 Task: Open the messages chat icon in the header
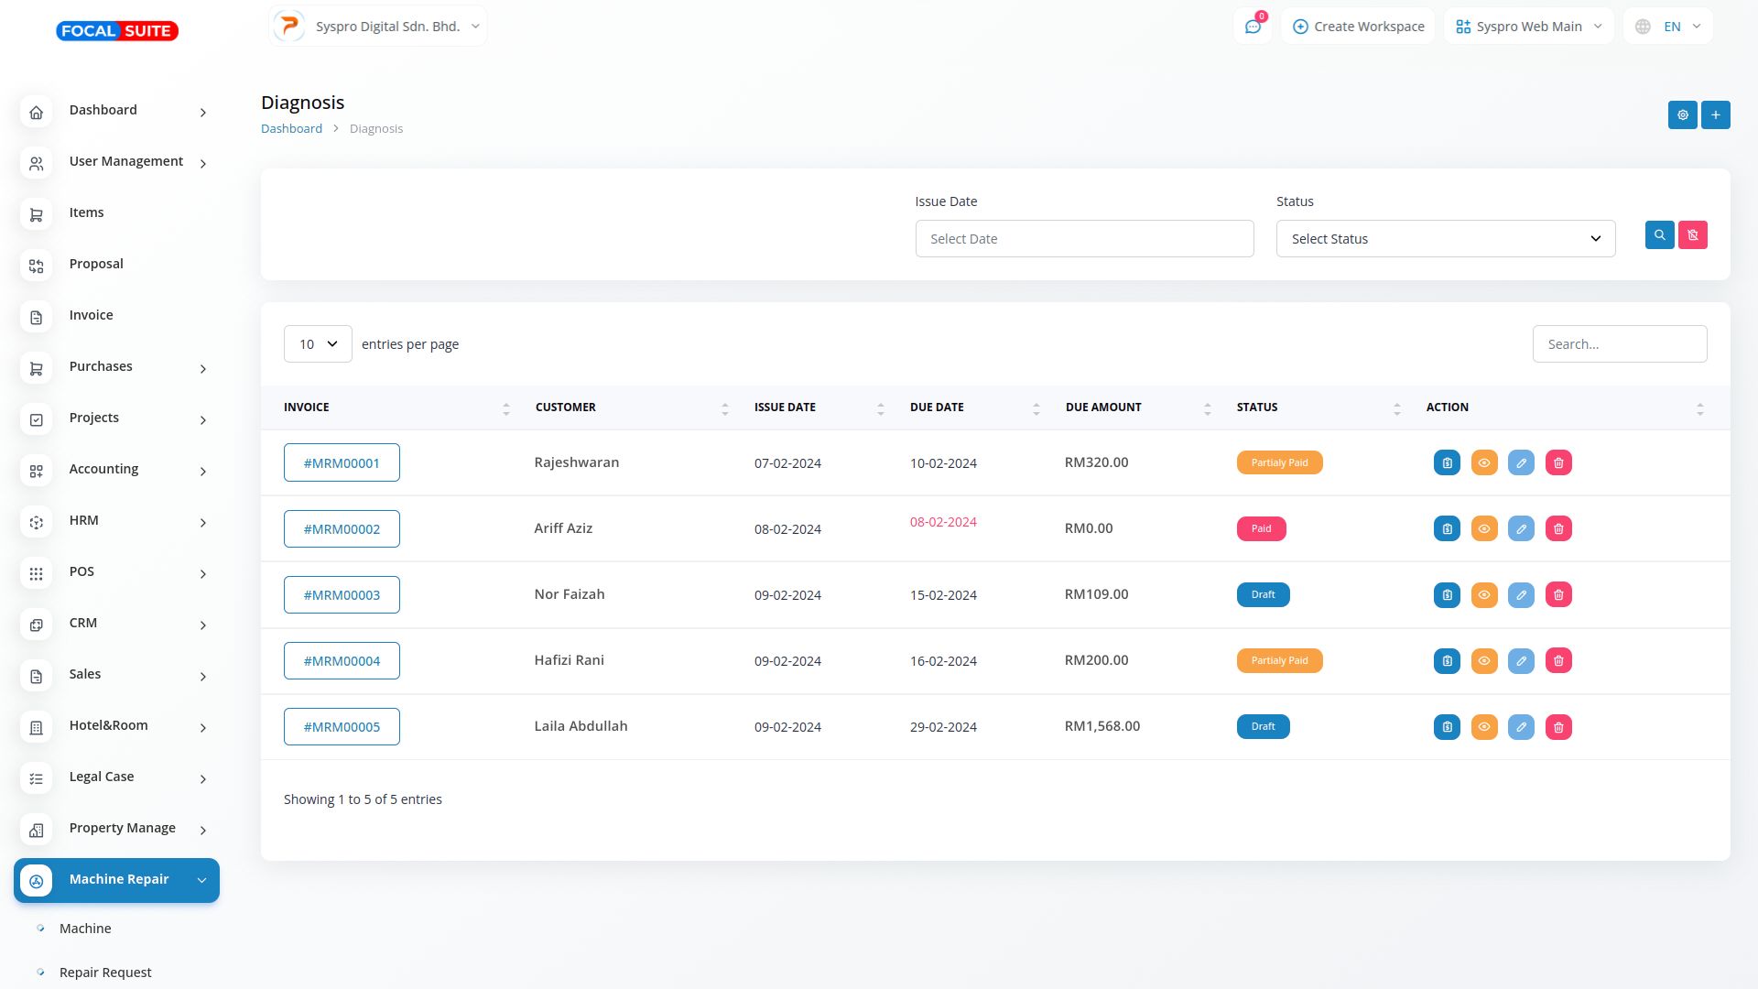point(1253,27)
